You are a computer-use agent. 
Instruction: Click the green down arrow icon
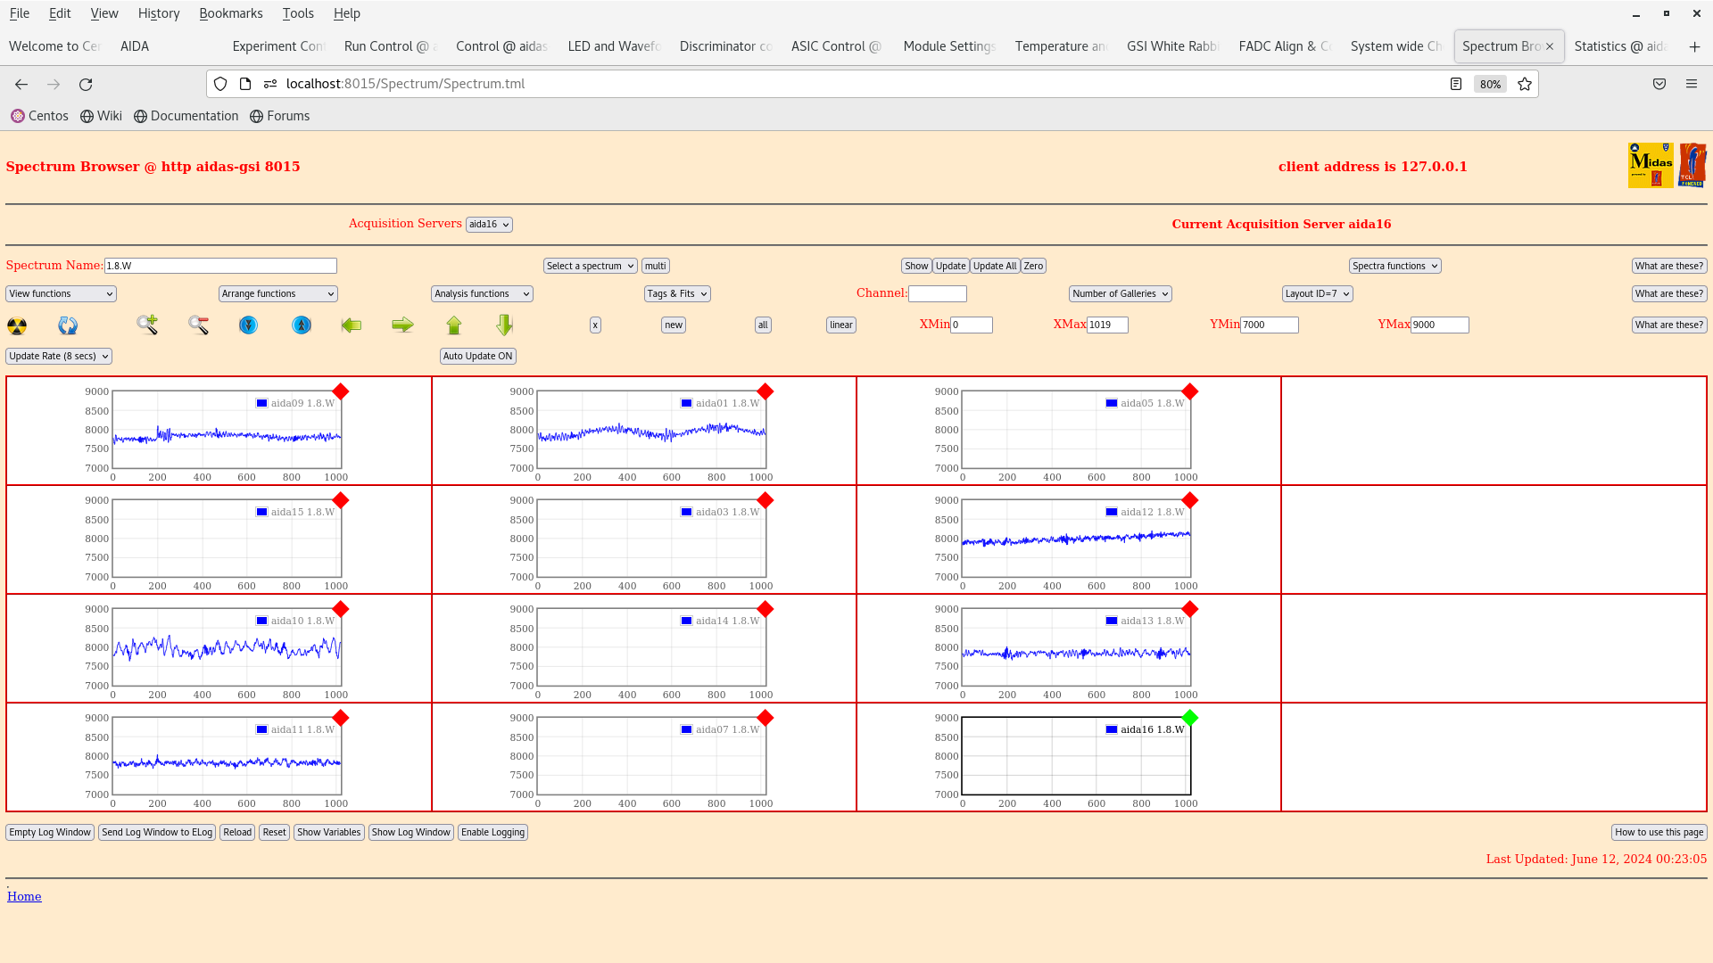[505, 325]
